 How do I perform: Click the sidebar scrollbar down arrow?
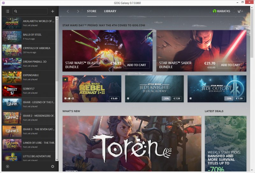[57, 159]
